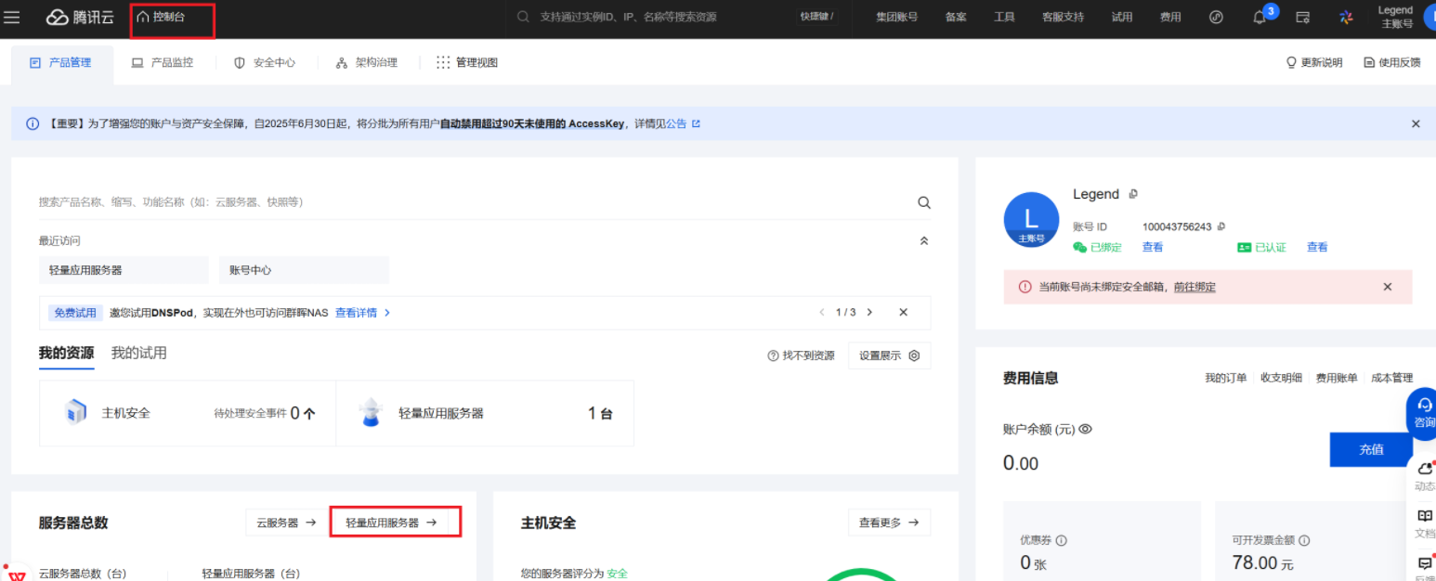Copy the account ID 100043756243

1221,226
